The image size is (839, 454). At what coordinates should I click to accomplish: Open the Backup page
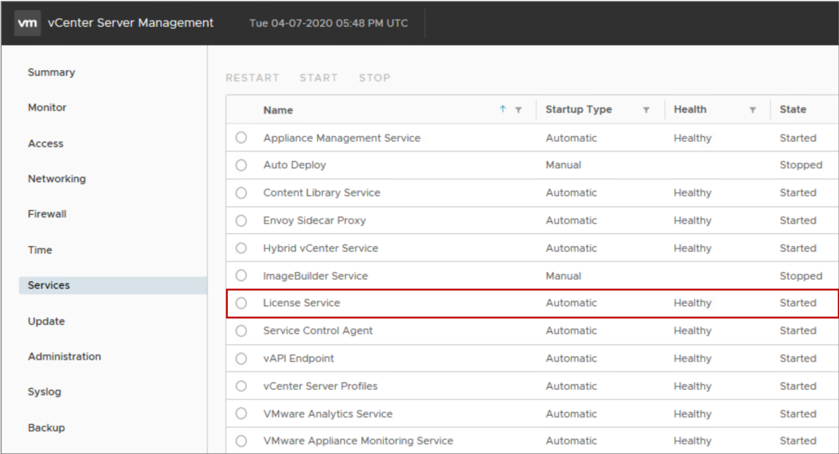[x=46, y=427]
